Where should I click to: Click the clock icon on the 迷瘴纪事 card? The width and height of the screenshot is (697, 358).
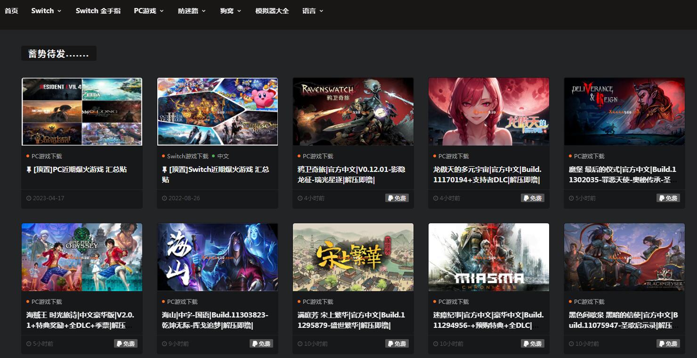436,344
